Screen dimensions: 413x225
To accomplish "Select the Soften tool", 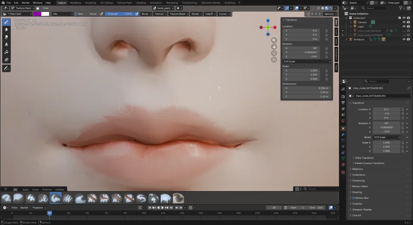I will pos(6,30).
